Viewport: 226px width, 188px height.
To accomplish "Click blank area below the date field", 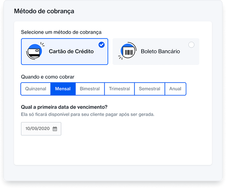I will click(x=111, y=150).
